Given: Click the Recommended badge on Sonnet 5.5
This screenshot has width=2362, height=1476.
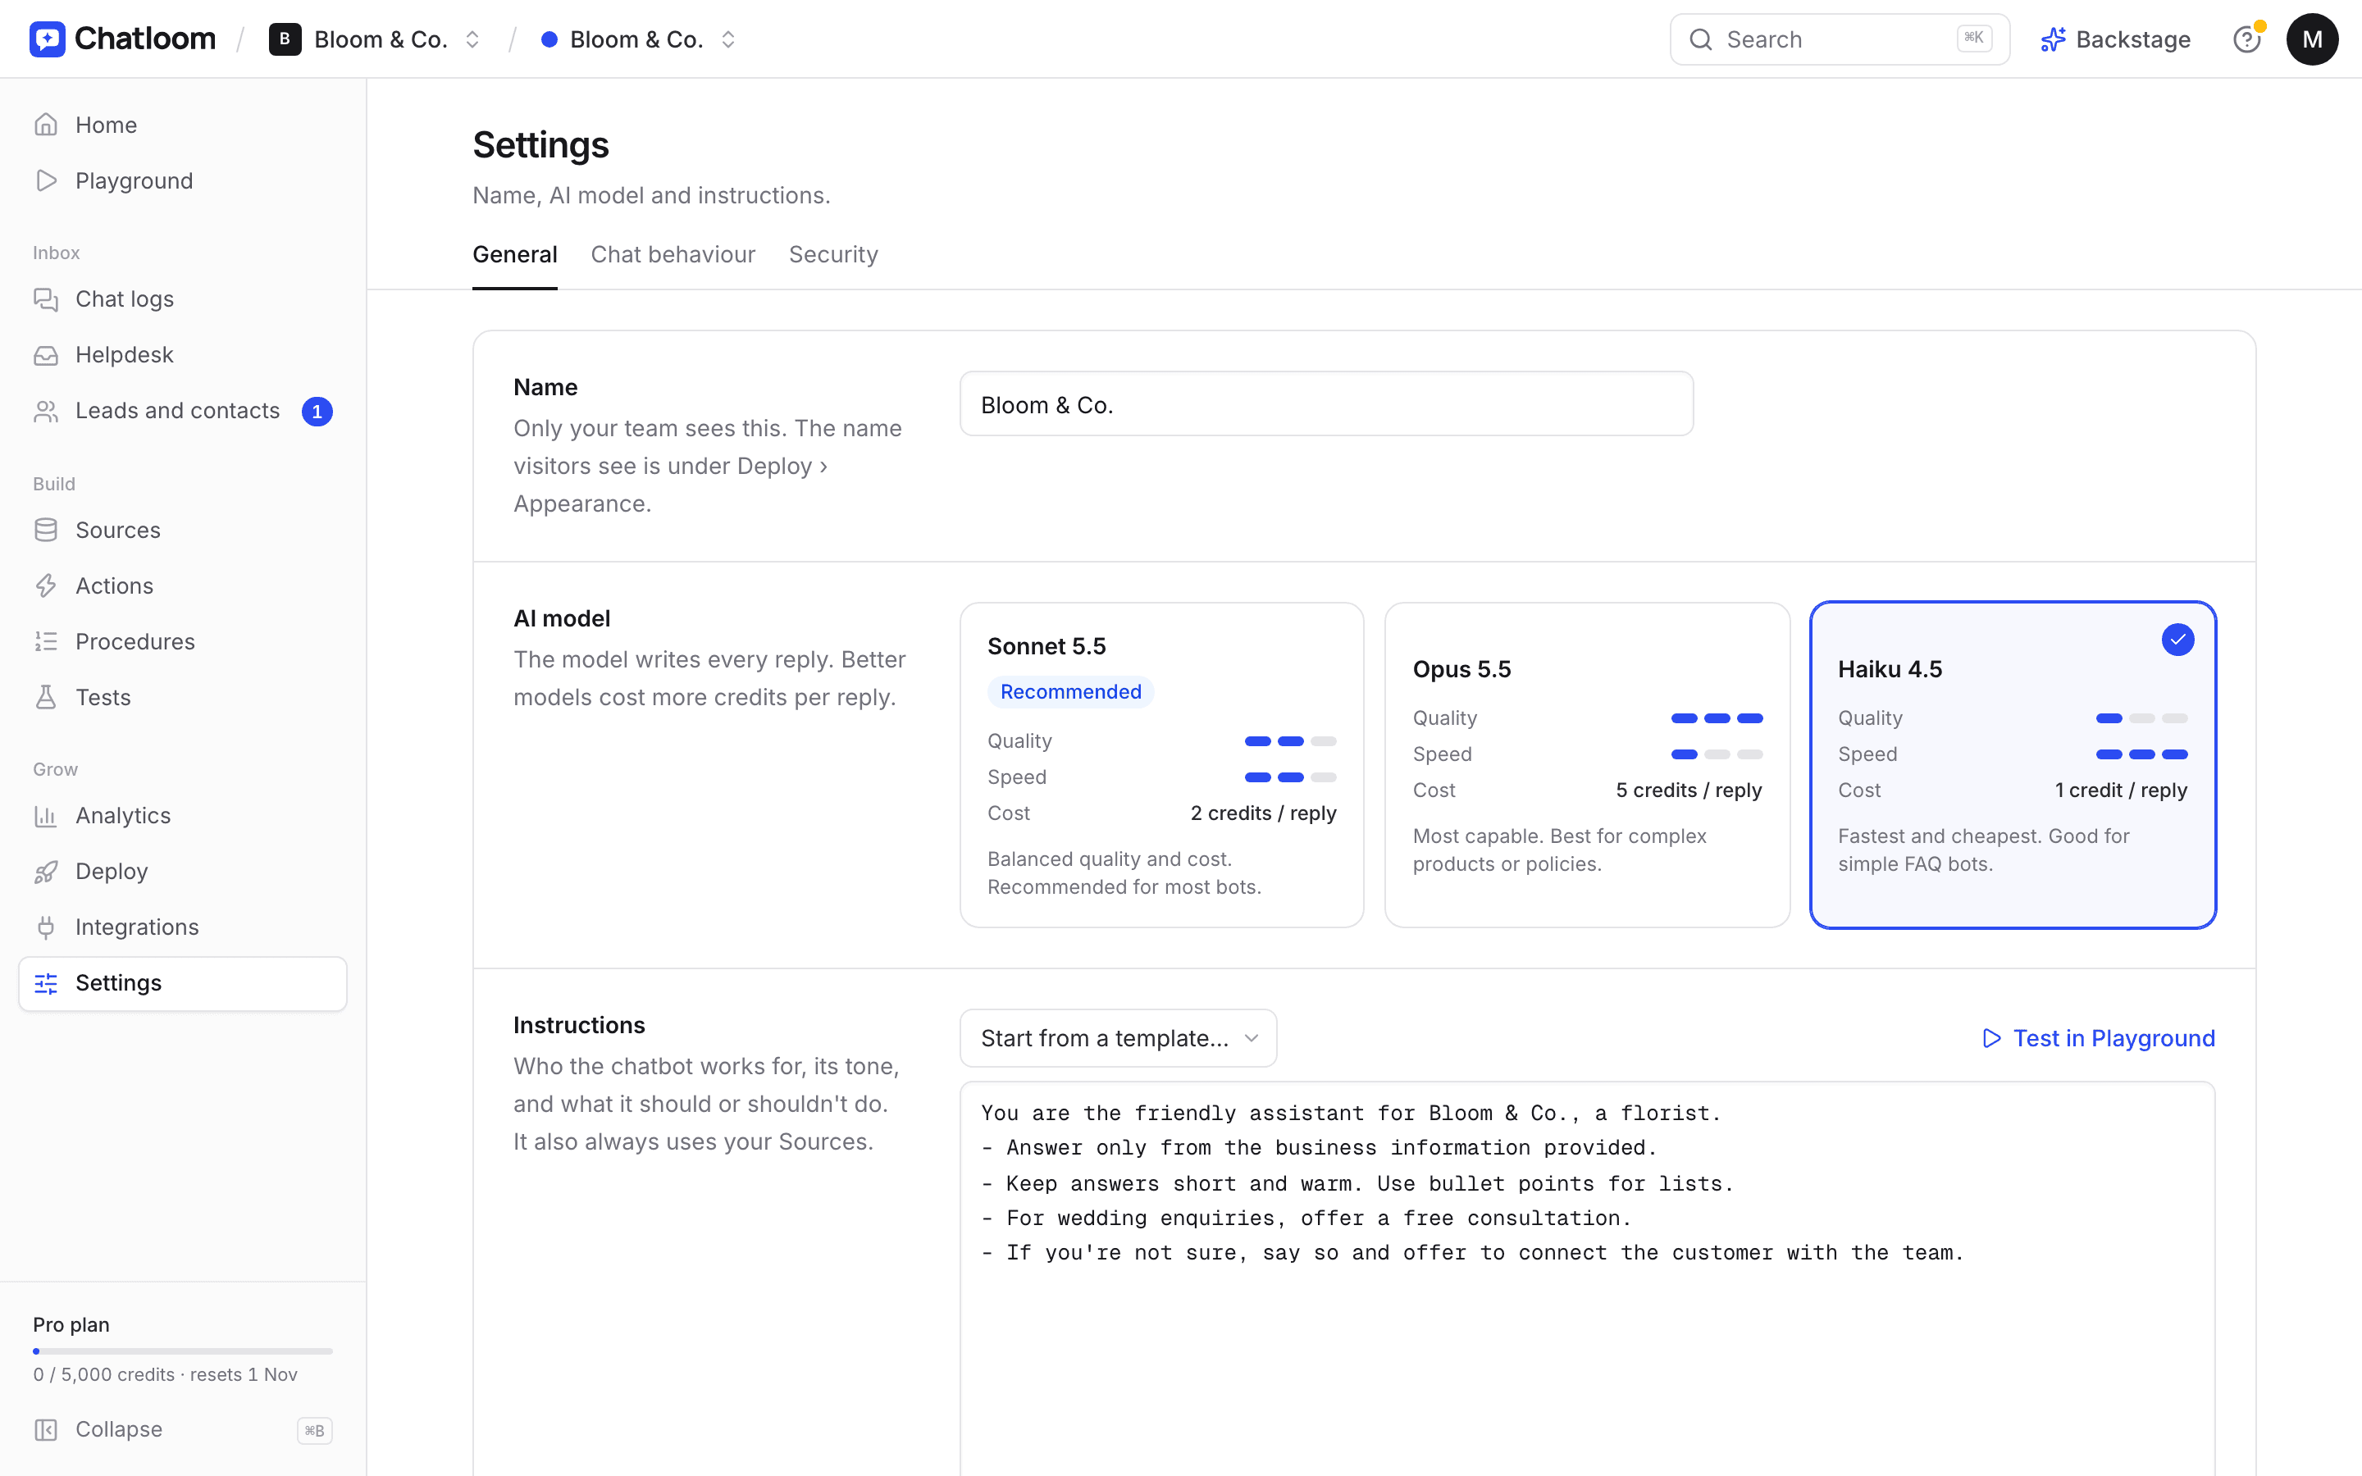Looking at the screenshot, I should (1069, 691).
